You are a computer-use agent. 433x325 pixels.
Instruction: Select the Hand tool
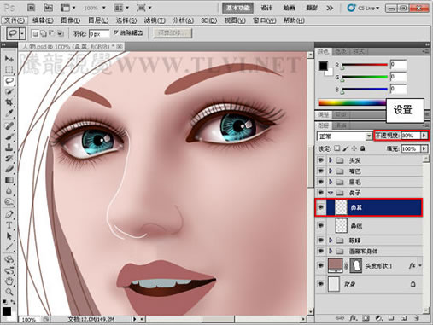(x=9, y=281)
